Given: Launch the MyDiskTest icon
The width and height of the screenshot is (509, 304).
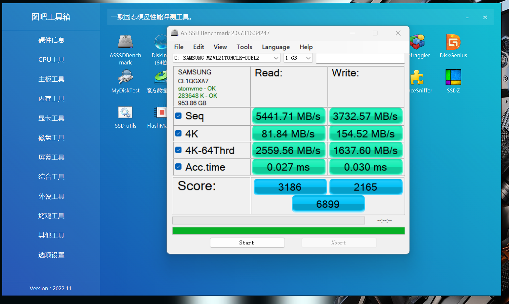Looking at the screenshot, I should point(125,77).
